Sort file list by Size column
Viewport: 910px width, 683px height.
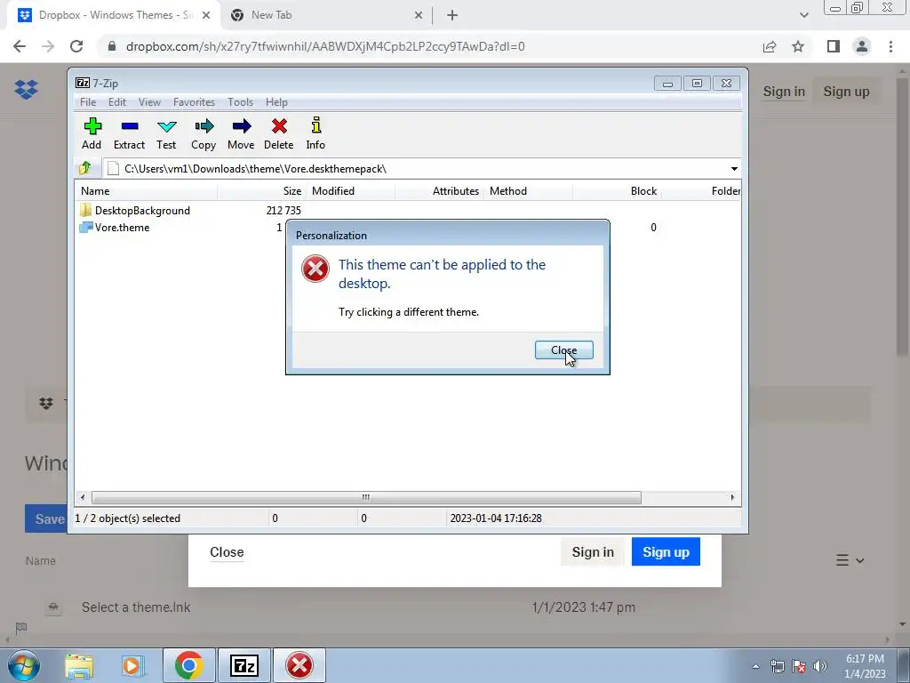261,190
